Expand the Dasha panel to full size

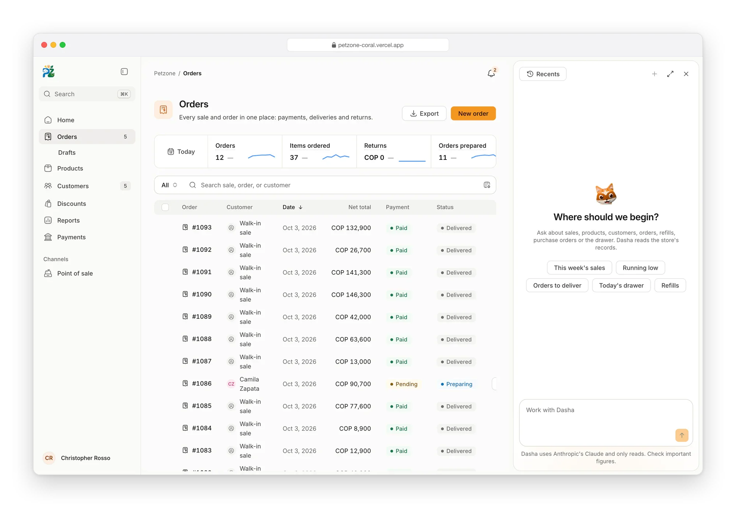(x=670, y=74)
